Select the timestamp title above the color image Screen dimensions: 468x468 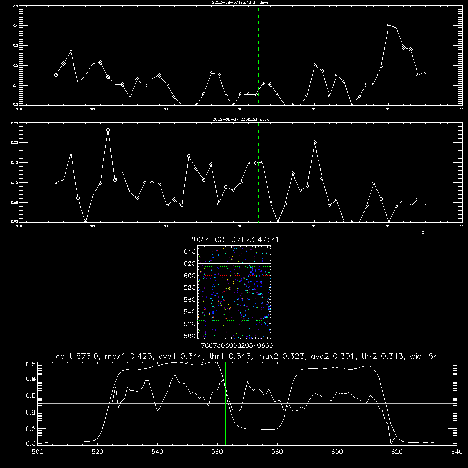pyautogui.click(x=234, y=240)
